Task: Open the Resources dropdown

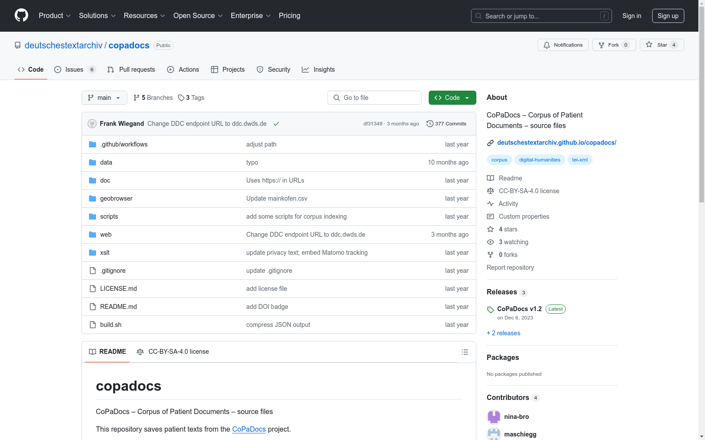Action: [145, 16]
